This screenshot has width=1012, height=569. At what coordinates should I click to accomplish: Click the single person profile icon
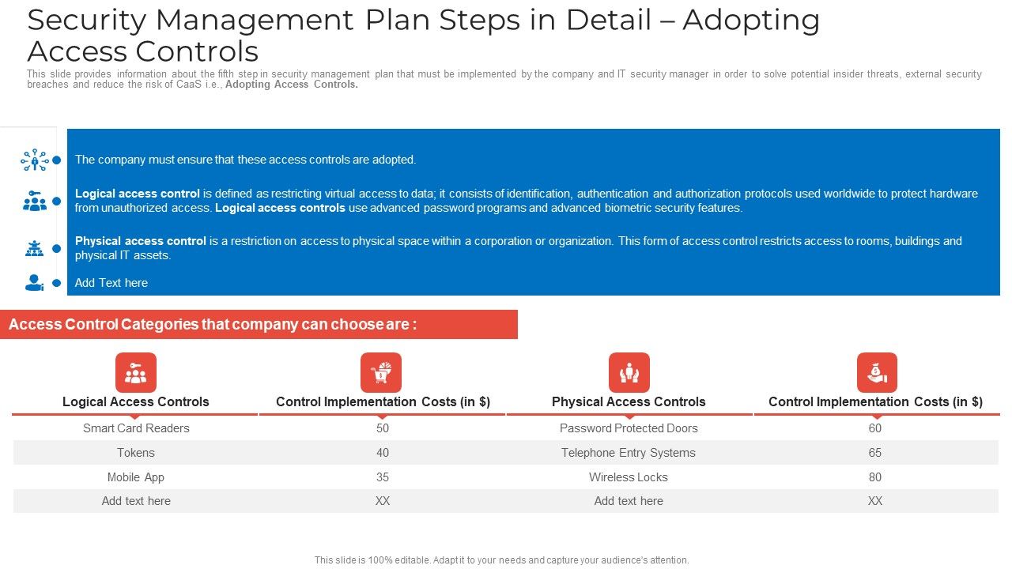[x=33, y=282]
